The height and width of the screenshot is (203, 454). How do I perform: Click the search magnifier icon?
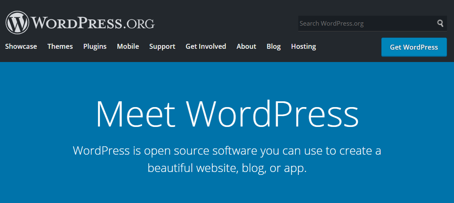click(440, 23)
